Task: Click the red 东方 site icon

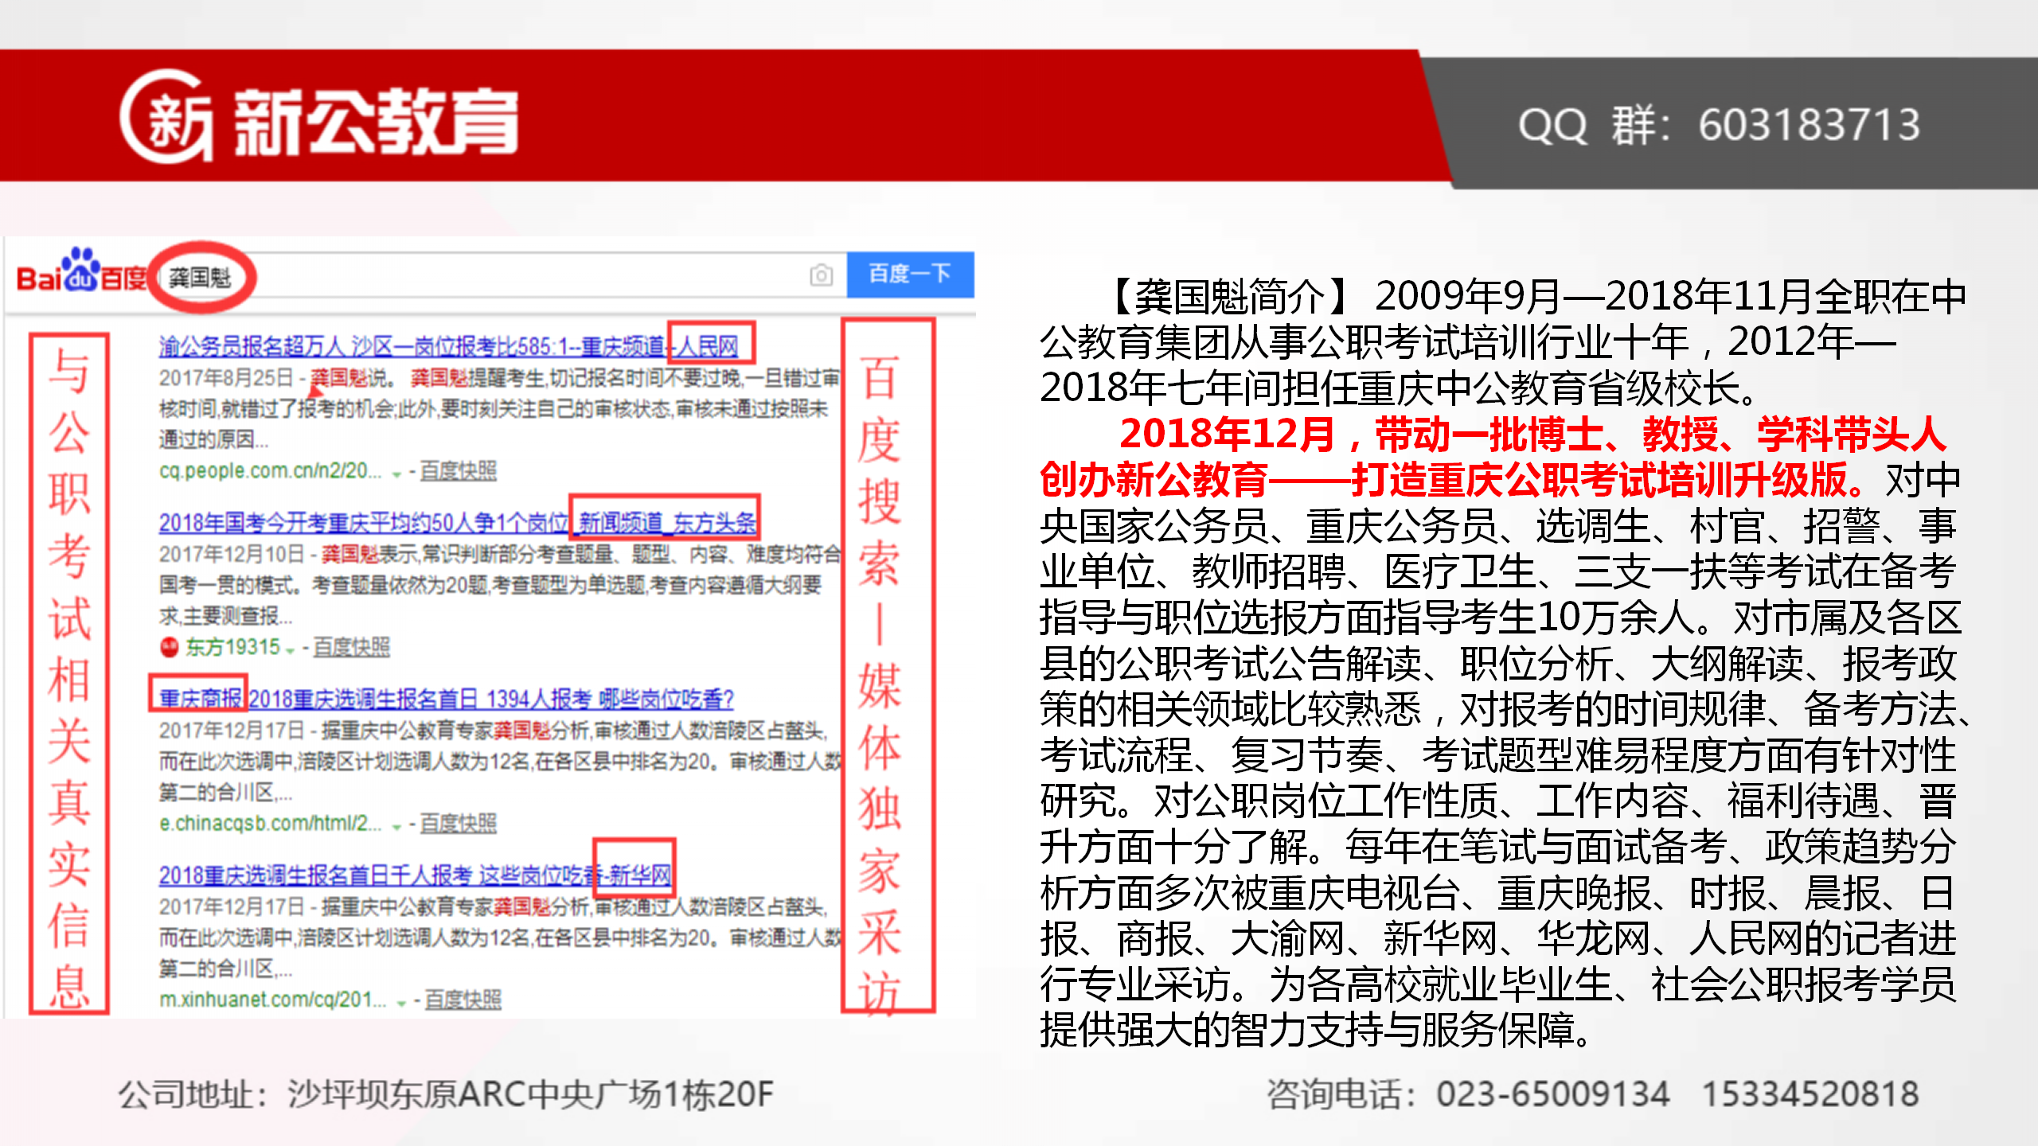Action: [x=169, y=647]
